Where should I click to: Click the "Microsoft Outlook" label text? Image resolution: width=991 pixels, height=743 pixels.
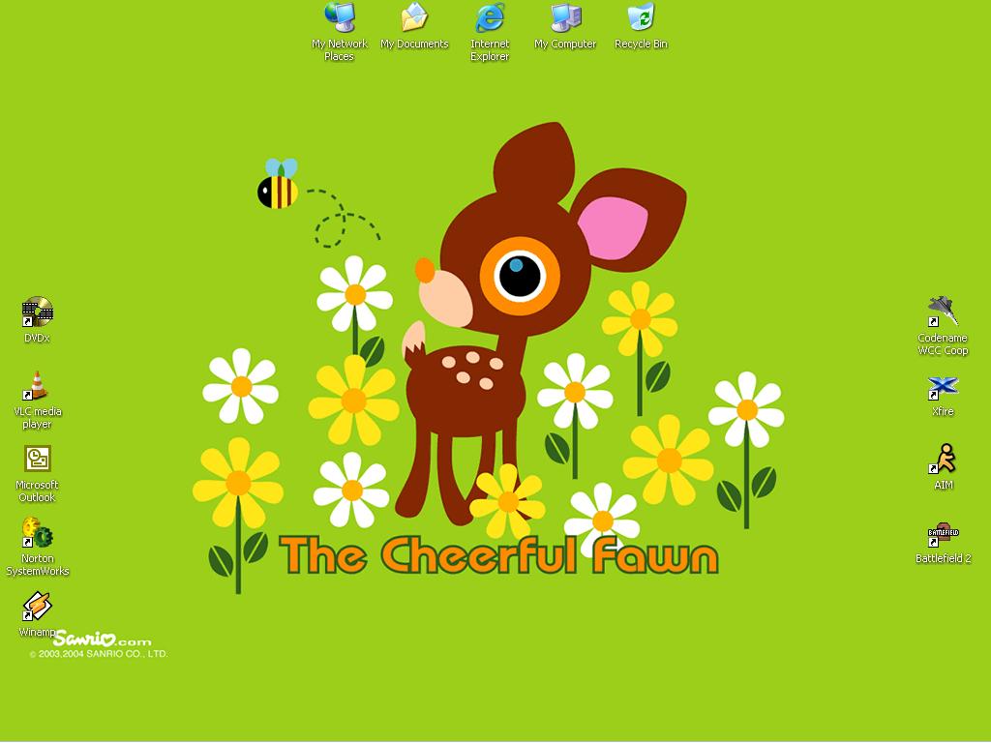[38, 490]
